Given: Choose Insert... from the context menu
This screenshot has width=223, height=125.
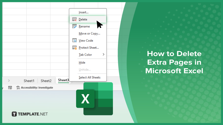Looking at the screenshot, I should [x=88, y=12].
